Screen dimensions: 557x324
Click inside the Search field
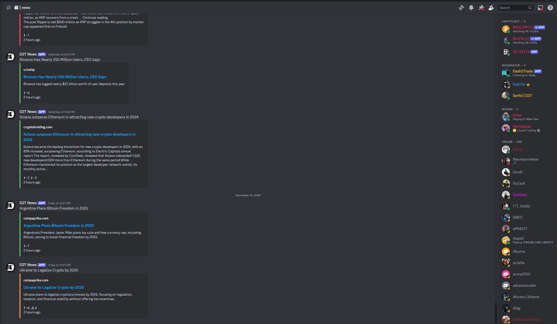point(513,7)
